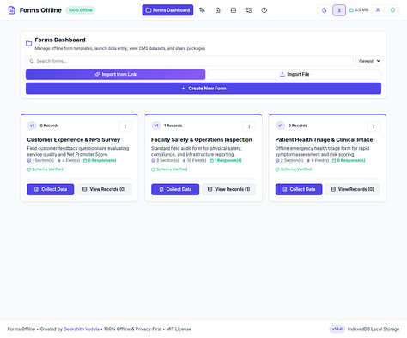Click the Patient Health Triage & Clinical Intake title
This screenshot has width=407, height=338.
(324, 140)
